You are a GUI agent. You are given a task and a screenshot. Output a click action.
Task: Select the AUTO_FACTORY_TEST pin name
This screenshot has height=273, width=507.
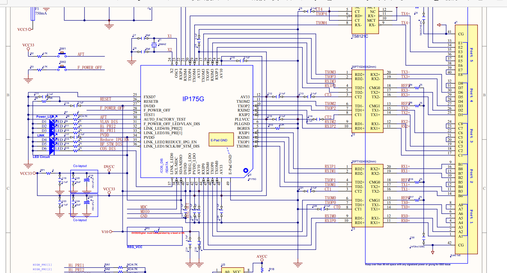[x=165, y=119]
